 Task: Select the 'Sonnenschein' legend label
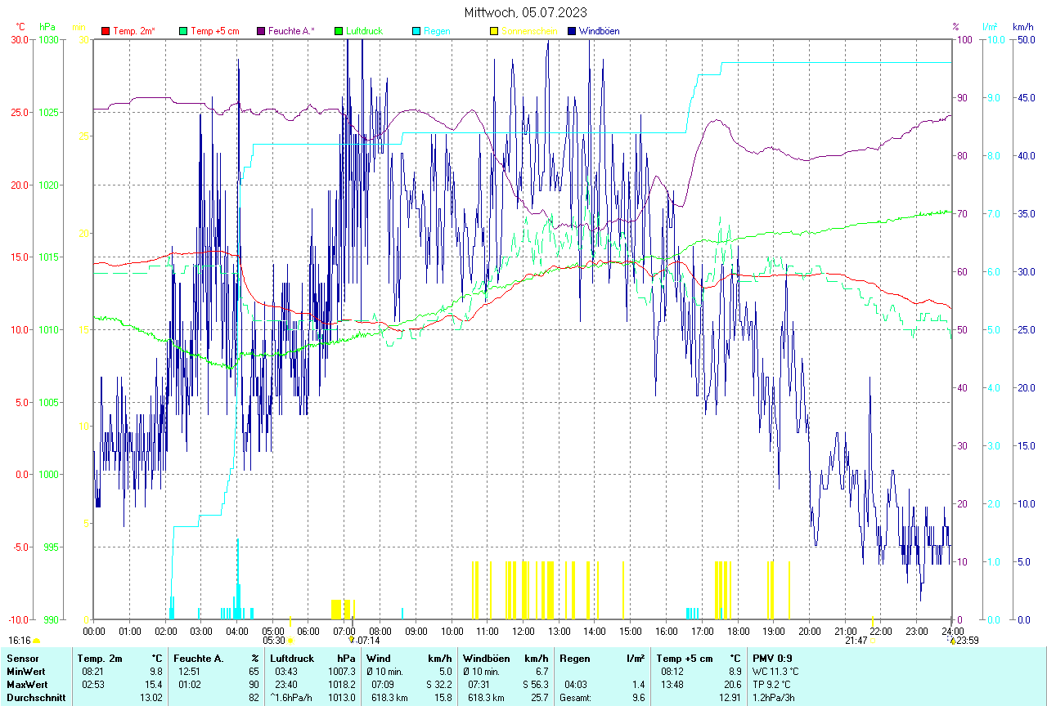point(529,31)
